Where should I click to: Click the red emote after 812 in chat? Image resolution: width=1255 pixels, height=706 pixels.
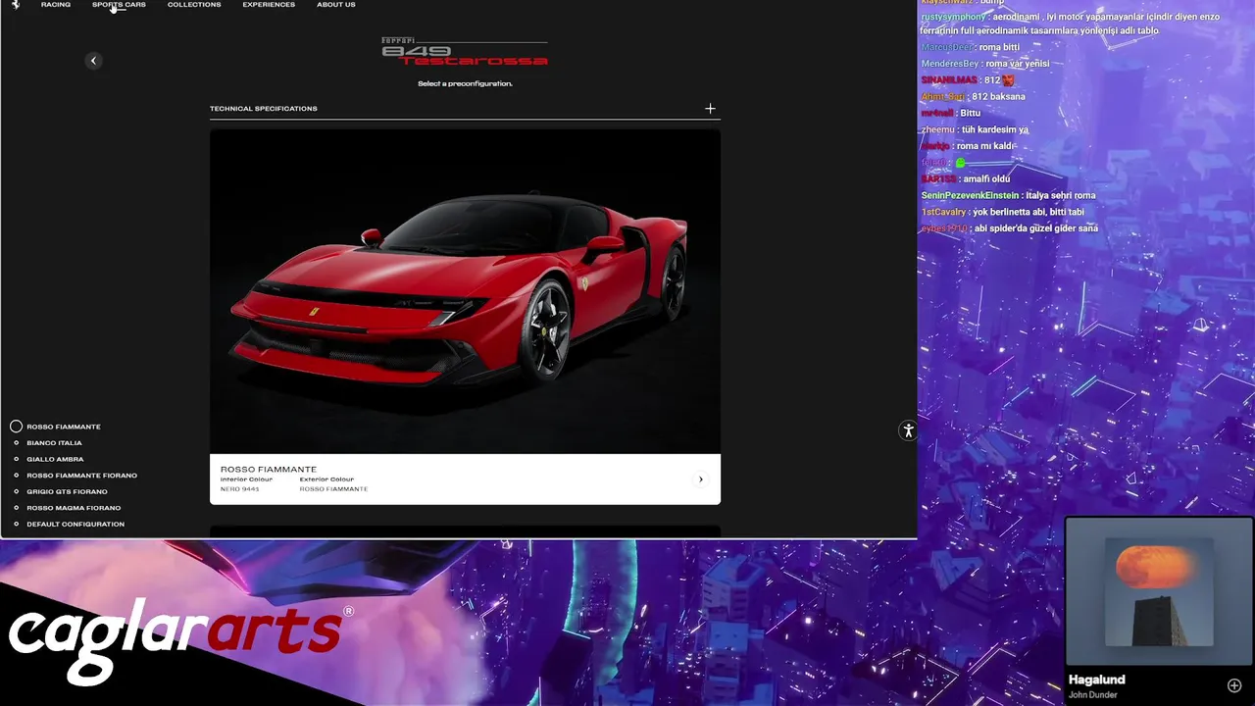(x=1009, y=80)
